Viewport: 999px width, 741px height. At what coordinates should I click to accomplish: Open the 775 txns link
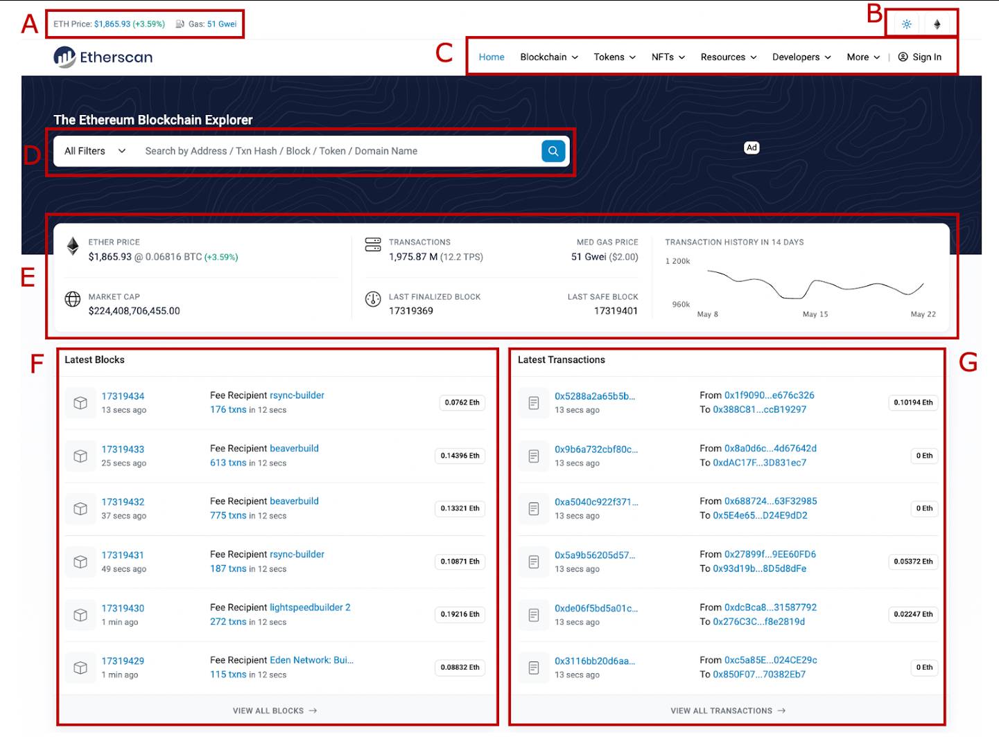(228, 515)
